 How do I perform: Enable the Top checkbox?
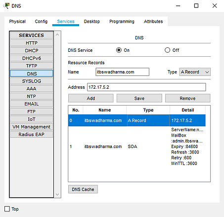pos(7,209)
